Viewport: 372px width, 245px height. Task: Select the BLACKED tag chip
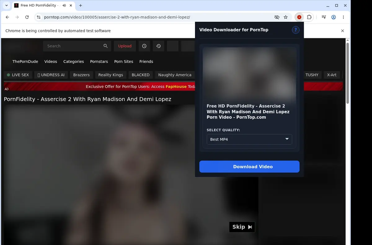[140, 75]
